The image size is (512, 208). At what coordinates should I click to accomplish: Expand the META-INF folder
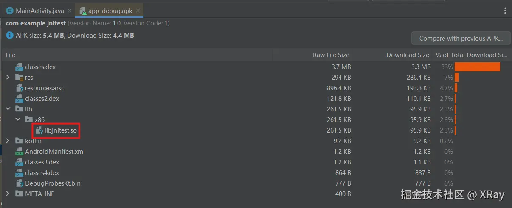[x=8, y=194]
